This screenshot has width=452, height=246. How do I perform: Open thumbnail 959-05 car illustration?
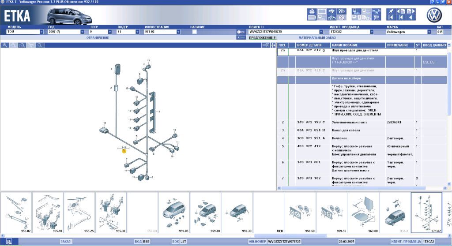174,212
